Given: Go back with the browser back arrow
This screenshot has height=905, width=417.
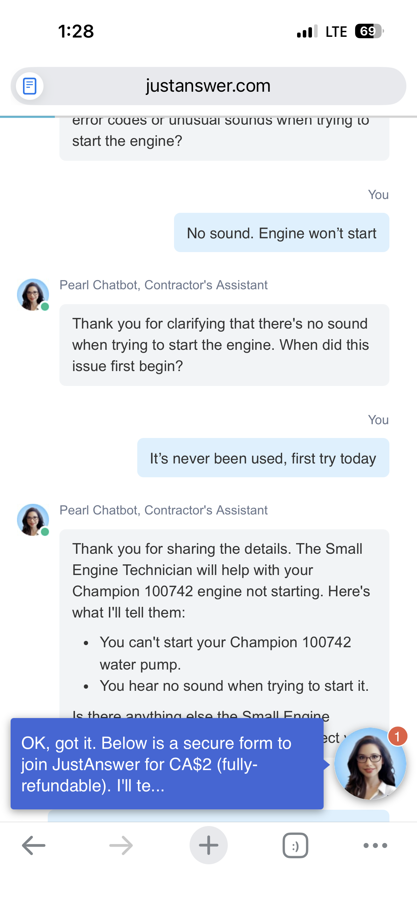Looking at the screenshot, I should pos(34,845).
